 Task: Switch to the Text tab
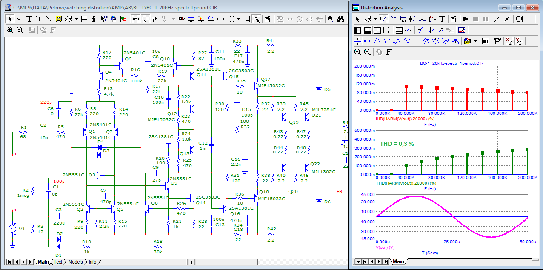(58, 262)
